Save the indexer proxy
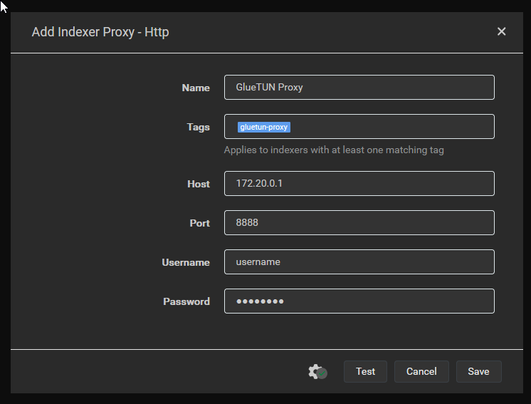Image resolution: width=531 pixels, height=404 pixels. tap(478, 371)
